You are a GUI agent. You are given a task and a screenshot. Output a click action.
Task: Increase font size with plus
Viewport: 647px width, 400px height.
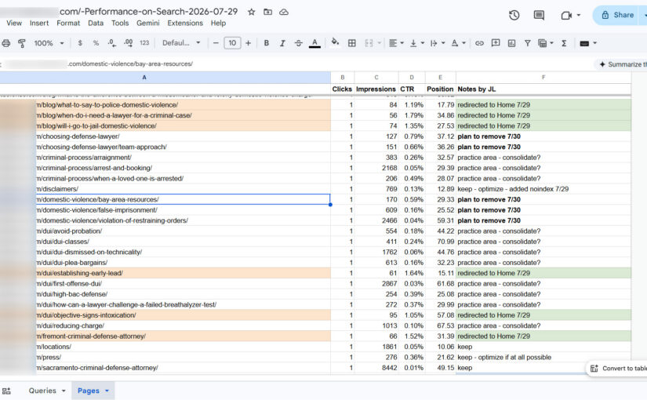(248, 43)
